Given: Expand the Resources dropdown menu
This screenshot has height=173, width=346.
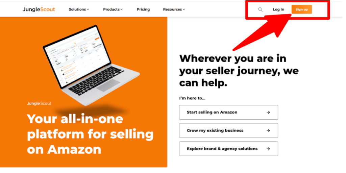Looking at the screenshot, I should (174, 9).
